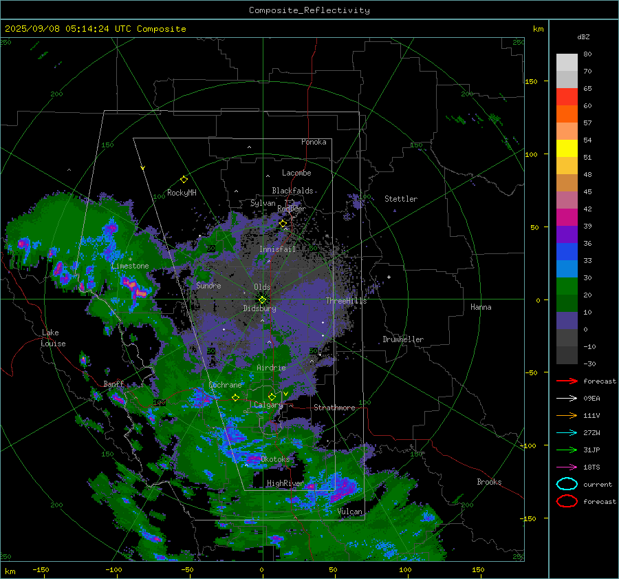Viewport: 619px width, 579px height.
Task: Click the Olds town label
Action: tap(262, 287)
